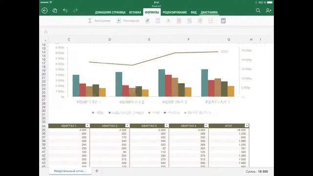This screenshot has width=313, height=176.
Task: Open the Logical functions question-mark icon
Action: tap(158, 21)
